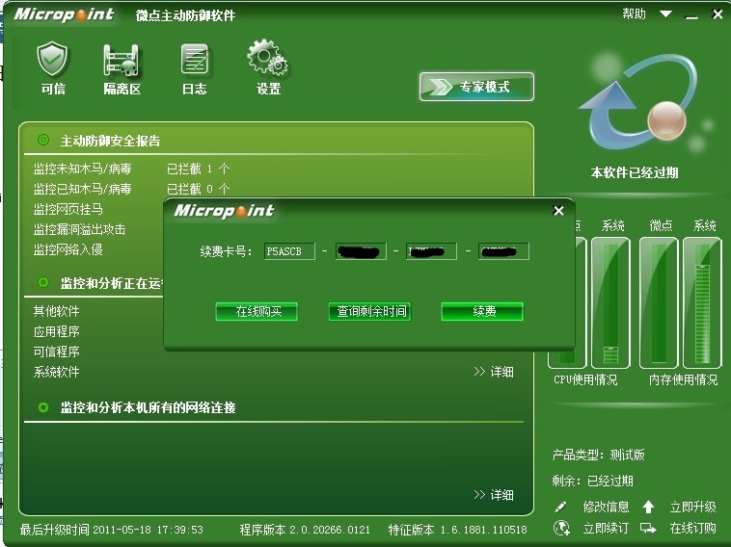Minimize the Micropoint main window
The height and width of the screenshot is (547, 731).
point(691,15)
